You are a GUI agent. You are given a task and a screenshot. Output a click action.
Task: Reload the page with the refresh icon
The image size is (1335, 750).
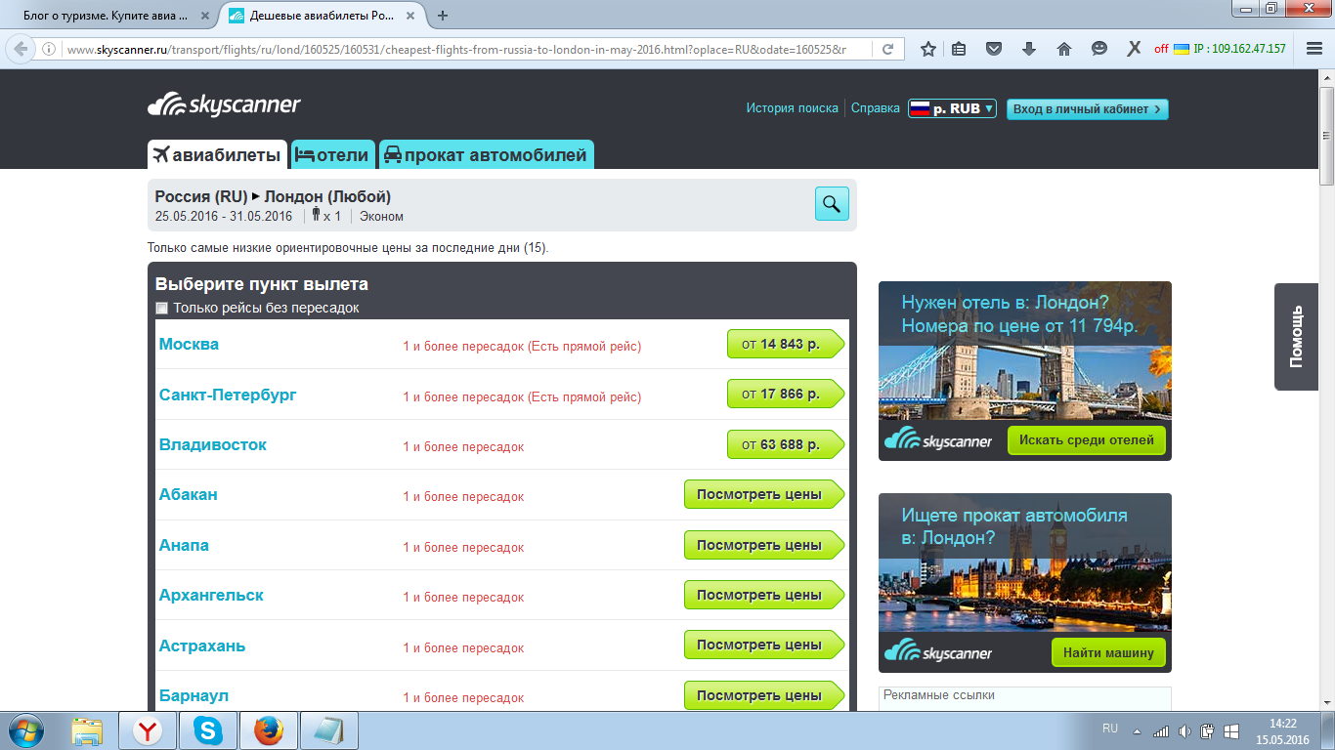tap(887, 49)
